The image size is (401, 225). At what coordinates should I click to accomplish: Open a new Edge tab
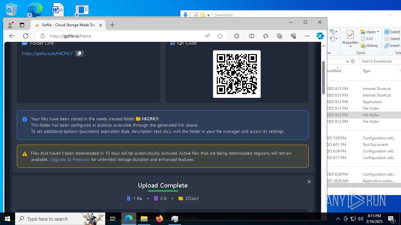(x=112, y=25)
